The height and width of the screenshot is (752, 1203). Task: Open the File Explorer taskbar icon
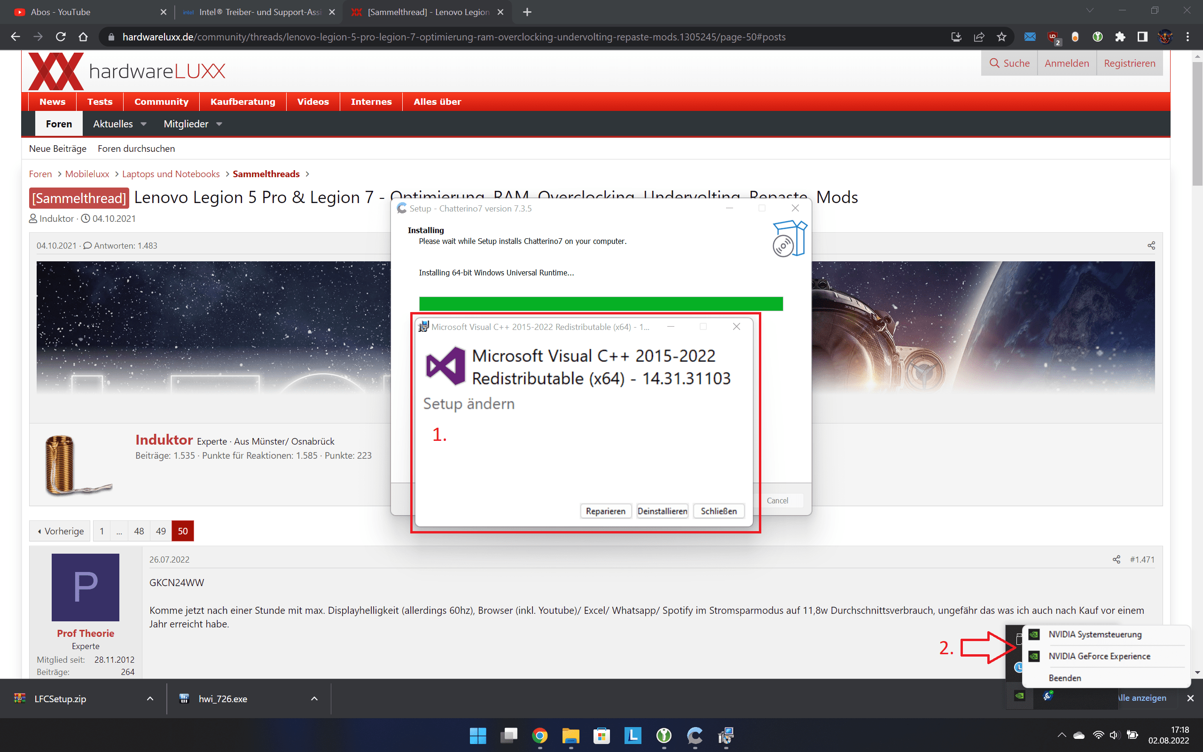[570, 735]
